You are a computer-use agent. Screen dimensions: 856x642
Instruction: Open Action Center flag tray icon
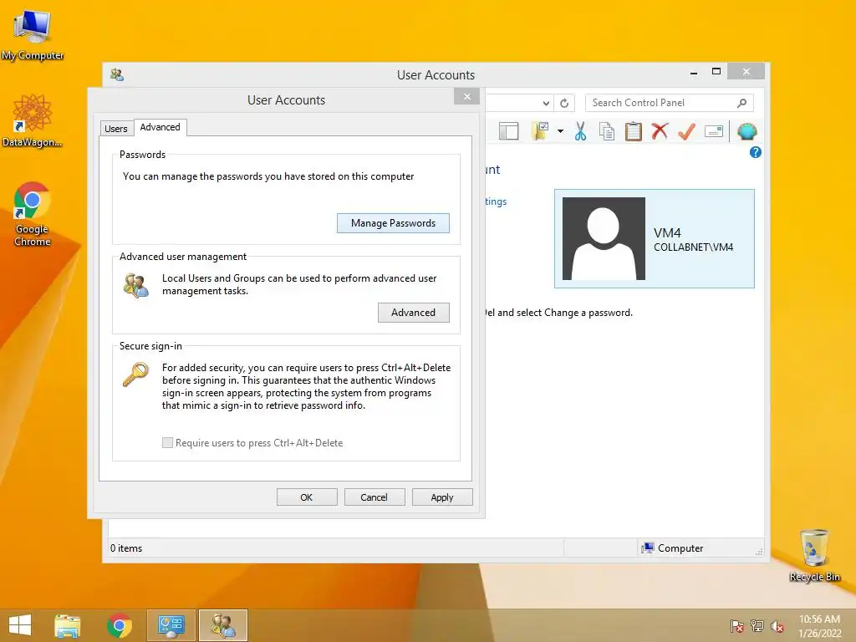[737, 626]
